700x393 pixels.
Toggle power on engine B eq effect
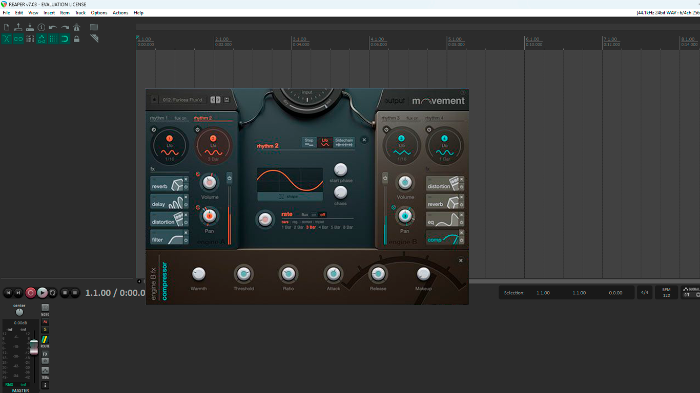[x=462, y=223]
